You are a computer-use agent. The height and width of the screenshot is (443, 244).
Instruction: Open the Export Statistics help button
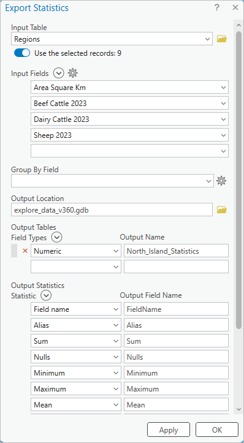coord(217,7)
